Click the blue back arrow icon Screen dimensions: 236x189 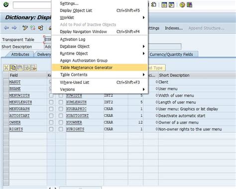[6, 28]
